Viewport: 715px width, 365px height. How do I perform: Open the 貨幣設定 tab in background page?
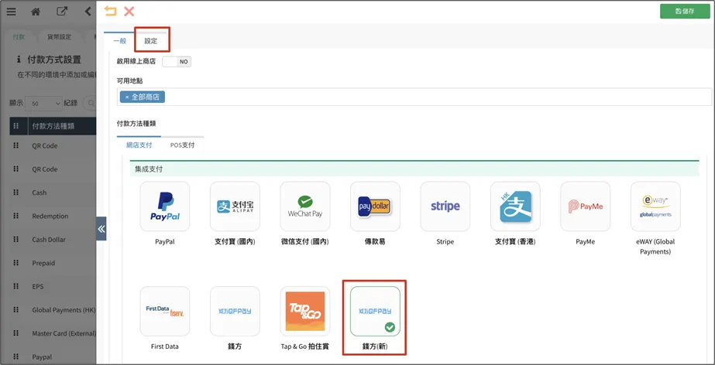tap(60, 37)
